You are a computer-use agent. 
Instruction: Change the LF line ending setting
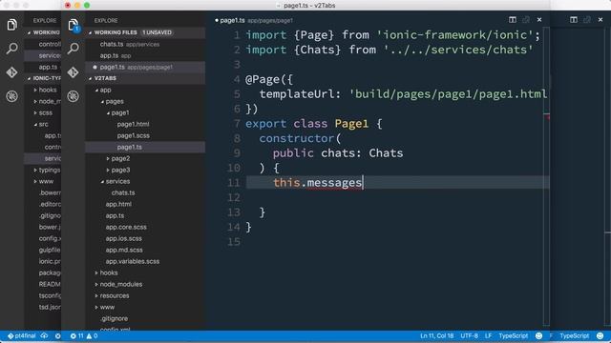point(488,335)
